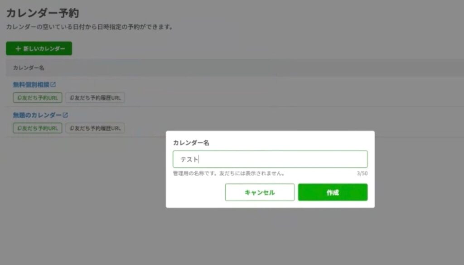Open the 無題のカレンダー calendar link
Viewport: 464px width, 265px height.
(x=37, y=115)
